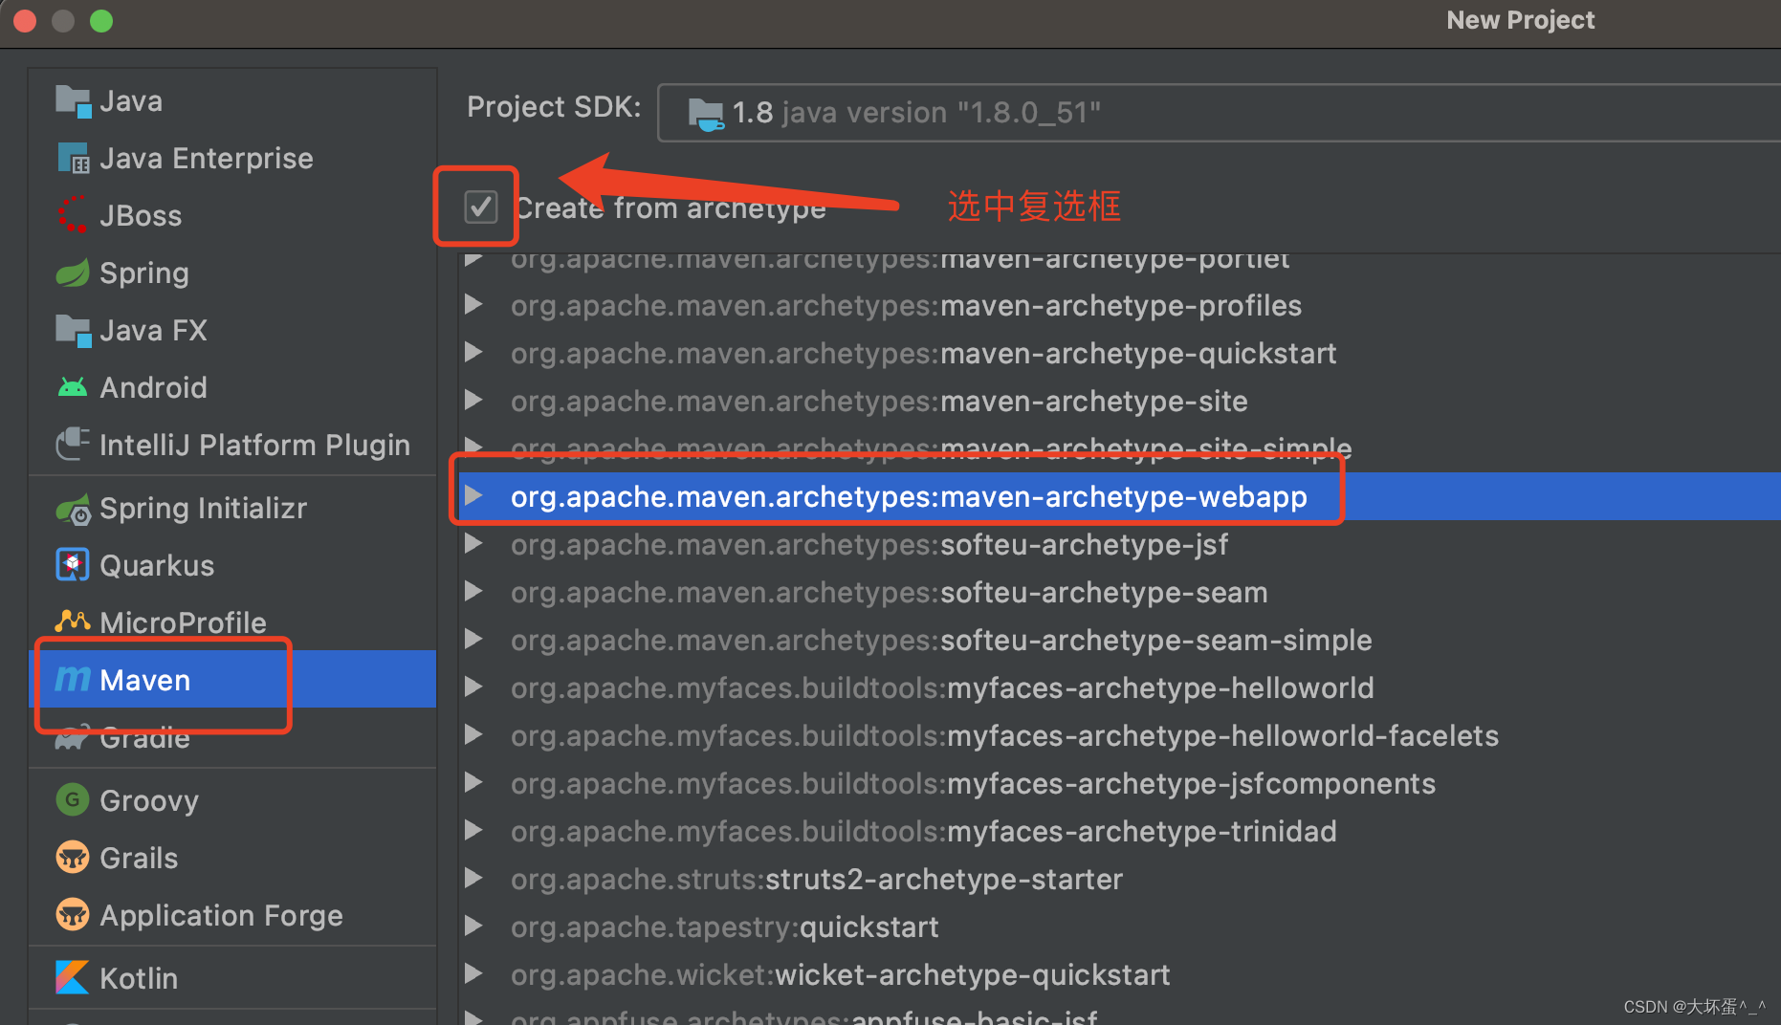The height and width of the screenshot is (1025, 1781).
Task: Select maven-archetype-profiles archetype row
Action: click(1119, 305)
